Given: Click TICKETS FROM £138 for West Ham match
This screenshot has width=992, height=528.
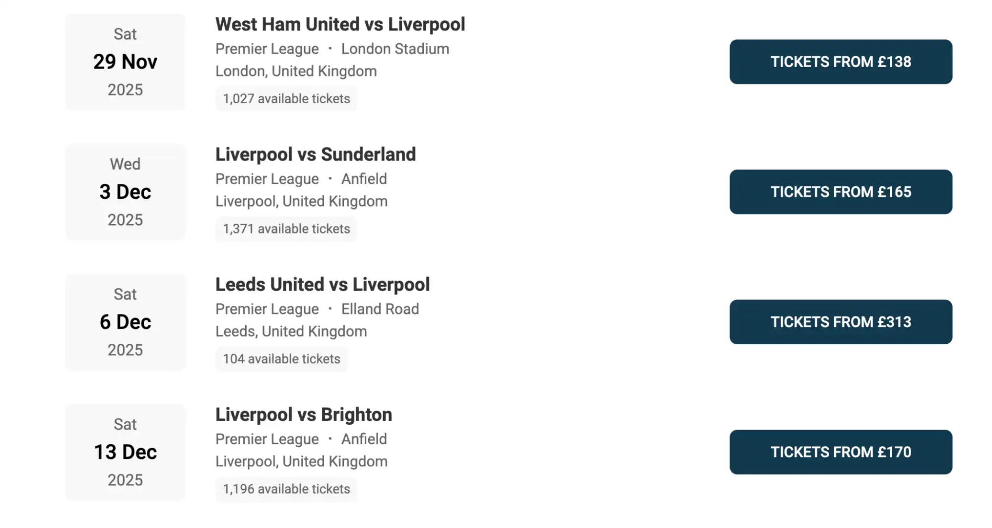Looking at the screenshot, I should pyautogui.click(x=841, y=62).
